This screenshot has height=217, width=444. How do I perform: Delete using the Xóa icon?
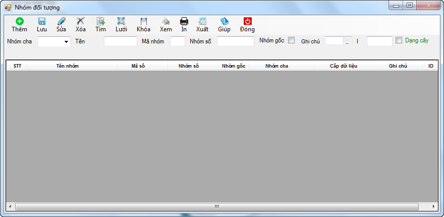(81, 21)
